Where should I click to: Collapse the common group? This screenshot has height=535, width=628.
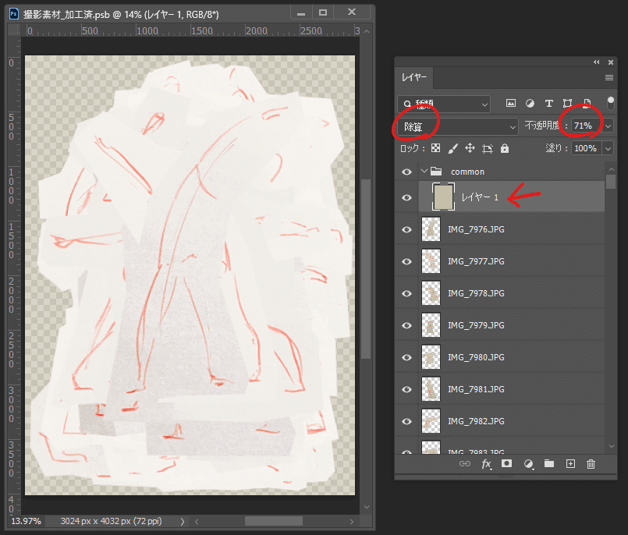click(424, 172)
